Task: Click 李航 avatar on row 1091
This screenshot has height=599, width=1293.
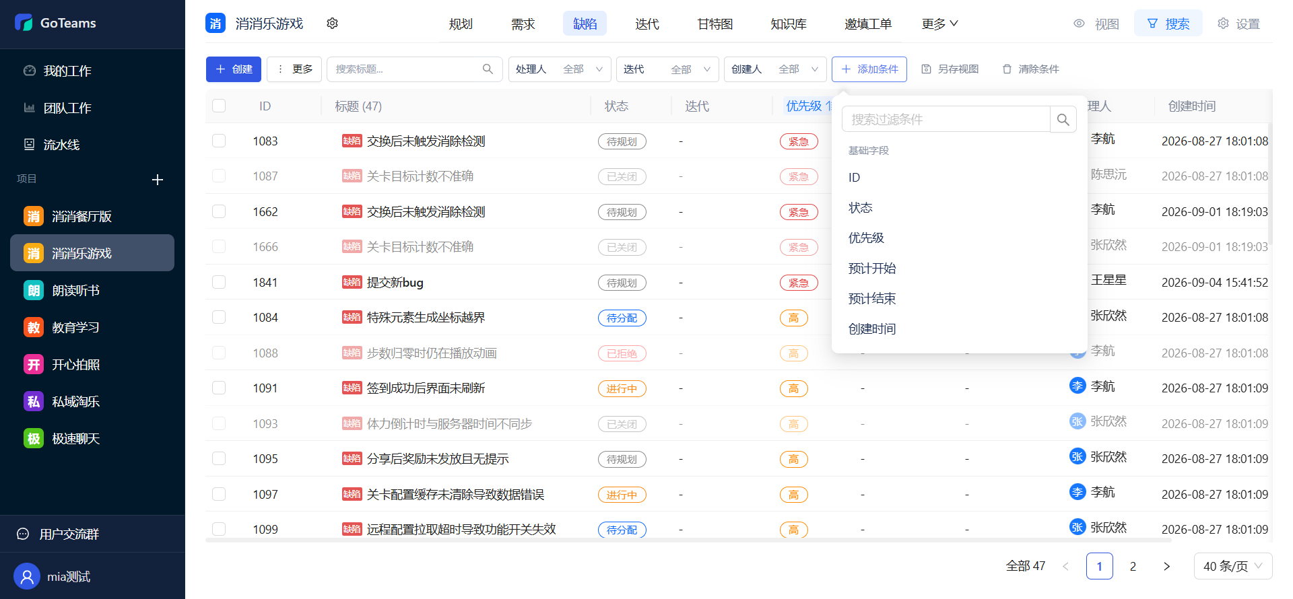Action: coord(1077,386)
